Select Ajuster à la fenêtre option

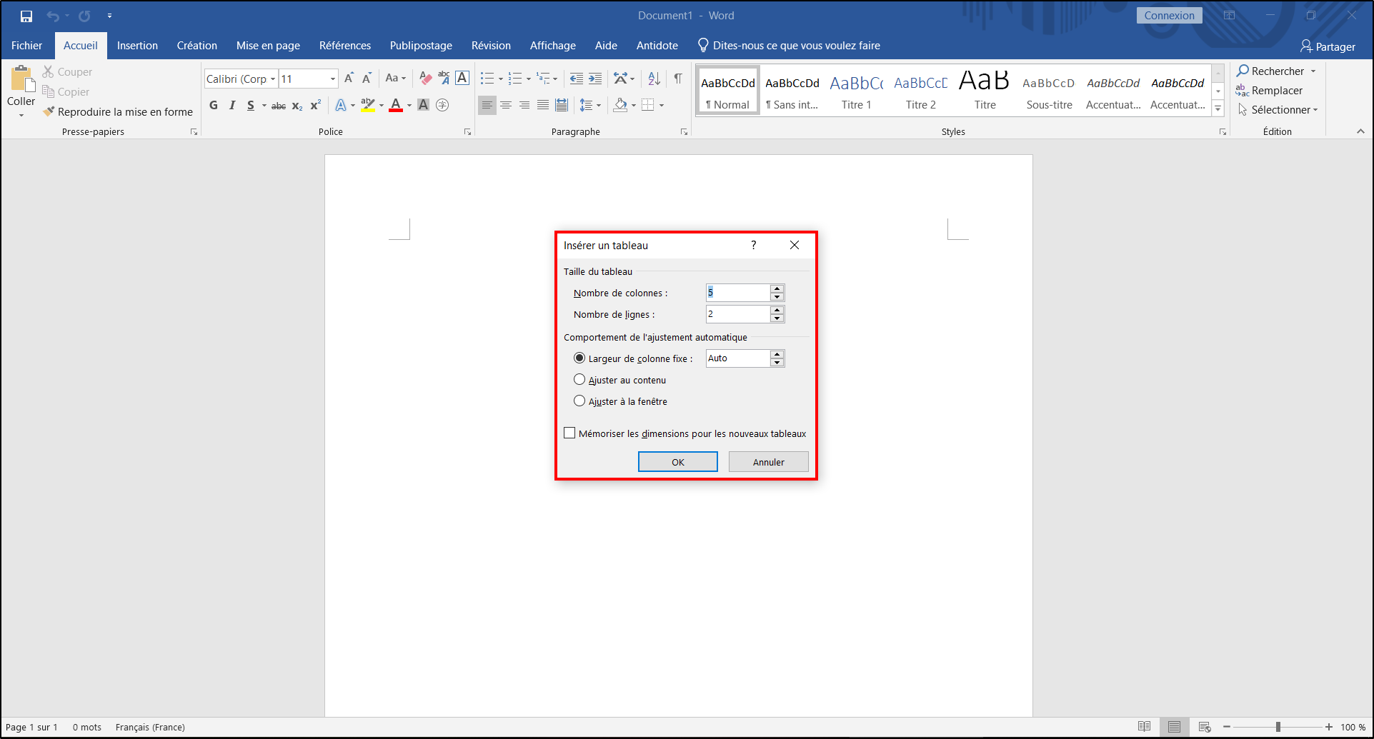tap(579, 401)
